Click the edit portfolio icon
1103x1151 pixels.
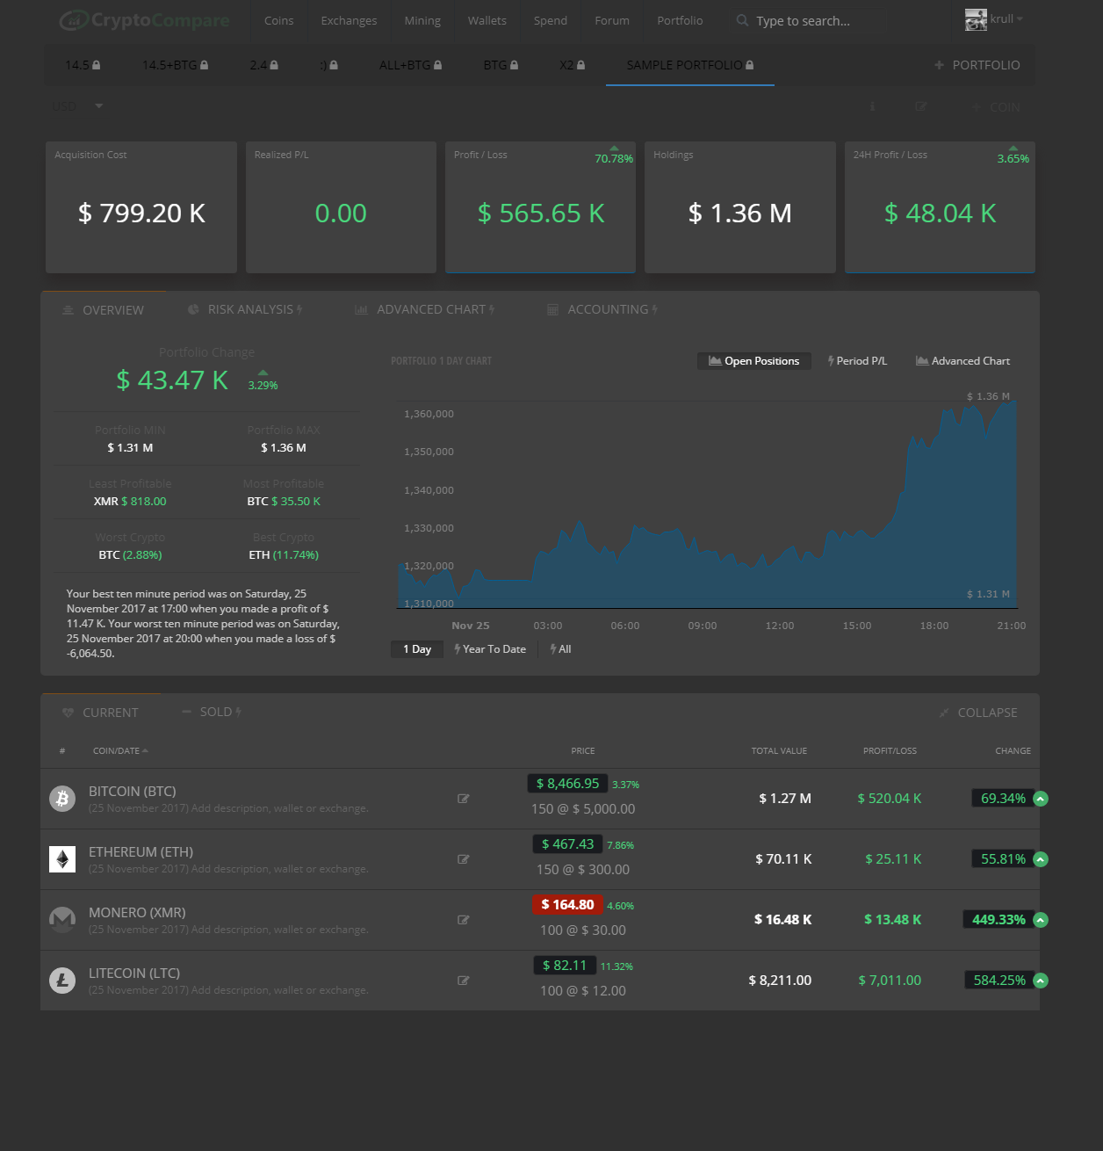tap(921, 106)
